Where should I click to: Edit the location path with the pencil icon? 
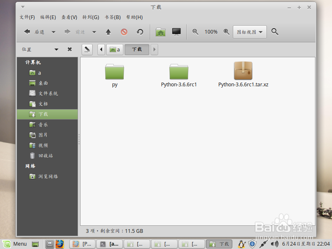pos(87,49)
